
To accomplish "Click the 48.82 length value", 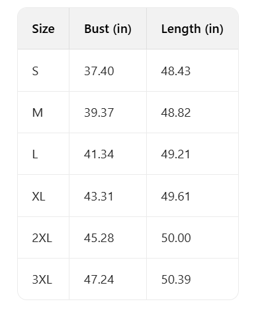I will coord(176,113).
